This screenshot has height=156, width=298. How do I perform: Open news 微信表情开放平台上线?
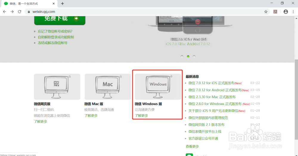(x=205, y=132)
